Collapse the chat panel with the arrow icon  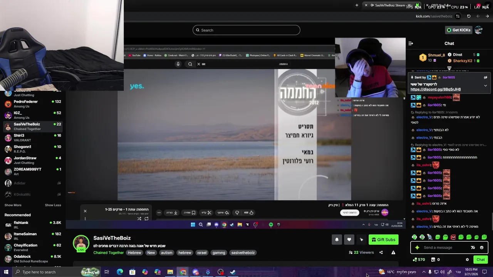411,43
